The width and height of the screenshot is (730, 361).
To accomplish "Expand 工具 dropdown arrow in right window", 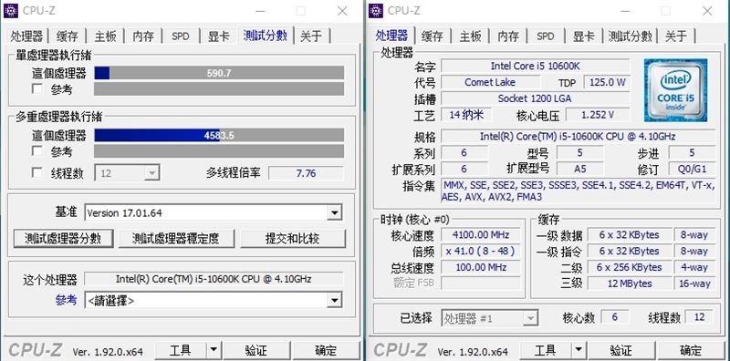I will coord(578,350).
